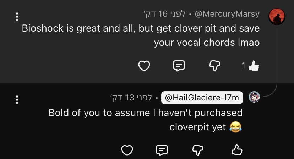This screenshot has height=159, width=294.
Task: Click the @HailGlaciere-l7m handle badge
Action: click(x=202, y=98)
